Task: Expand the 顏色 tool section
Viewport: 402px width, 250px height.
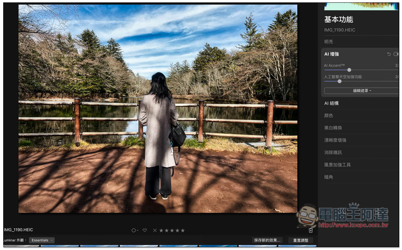Action: [x=328, y=116]
